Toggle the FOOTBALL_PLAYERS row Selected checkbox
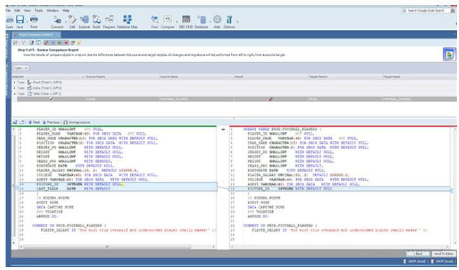The image size is (459, 270). point(52,99)
